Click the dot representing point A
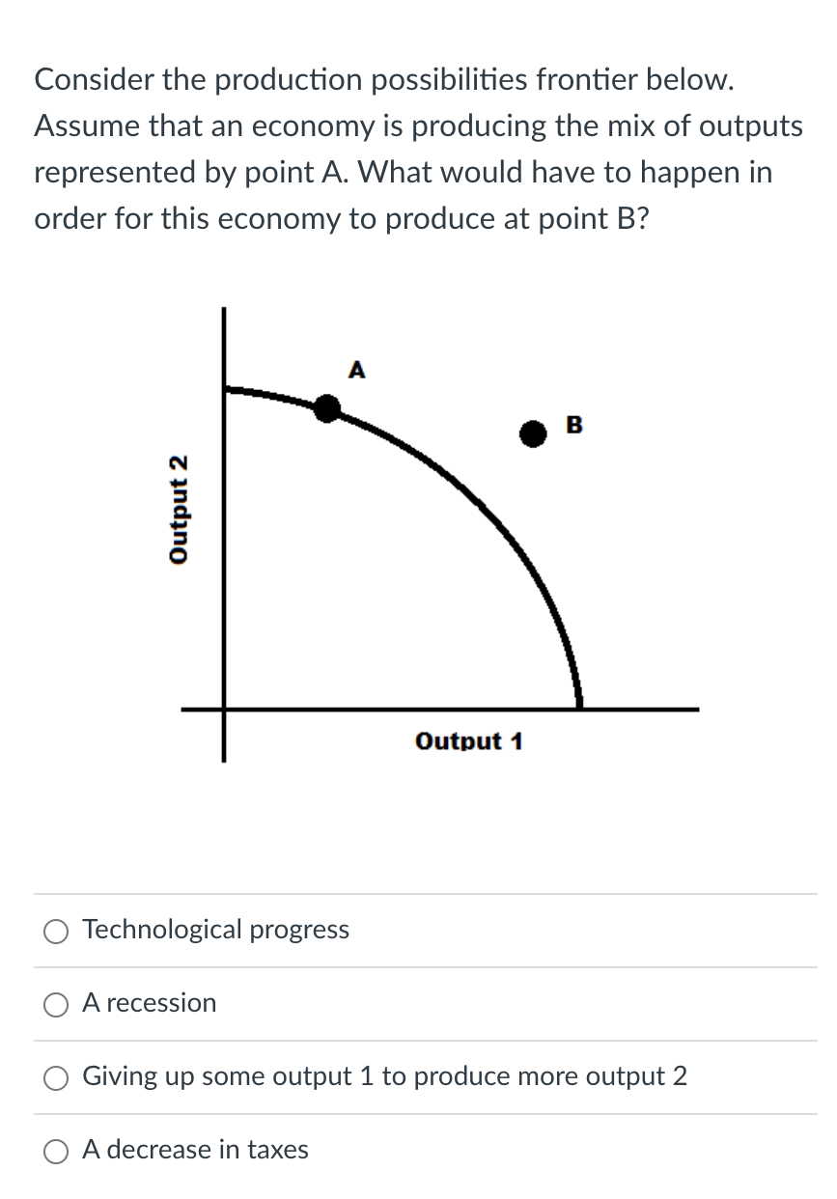Screen dimensions: 837x1199 point(327,408)
